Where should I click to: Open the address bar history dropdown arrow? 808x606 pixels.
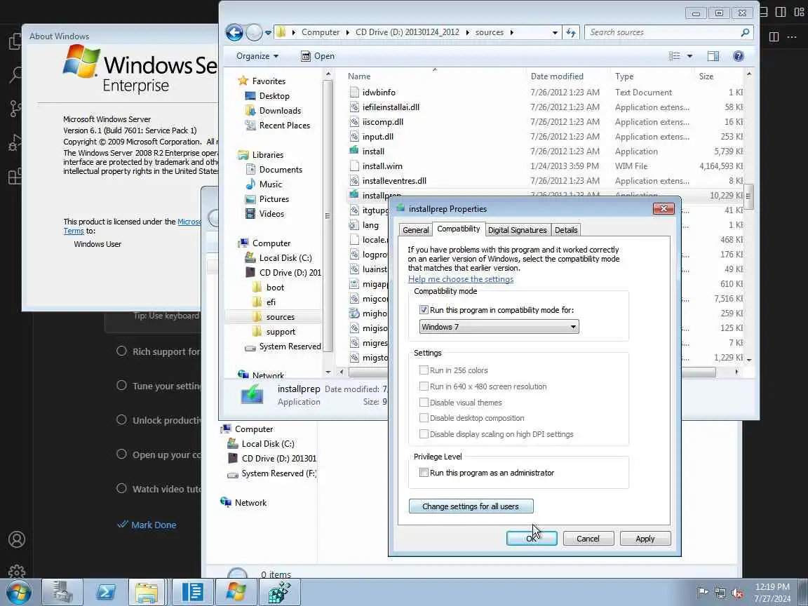[555, 32]
